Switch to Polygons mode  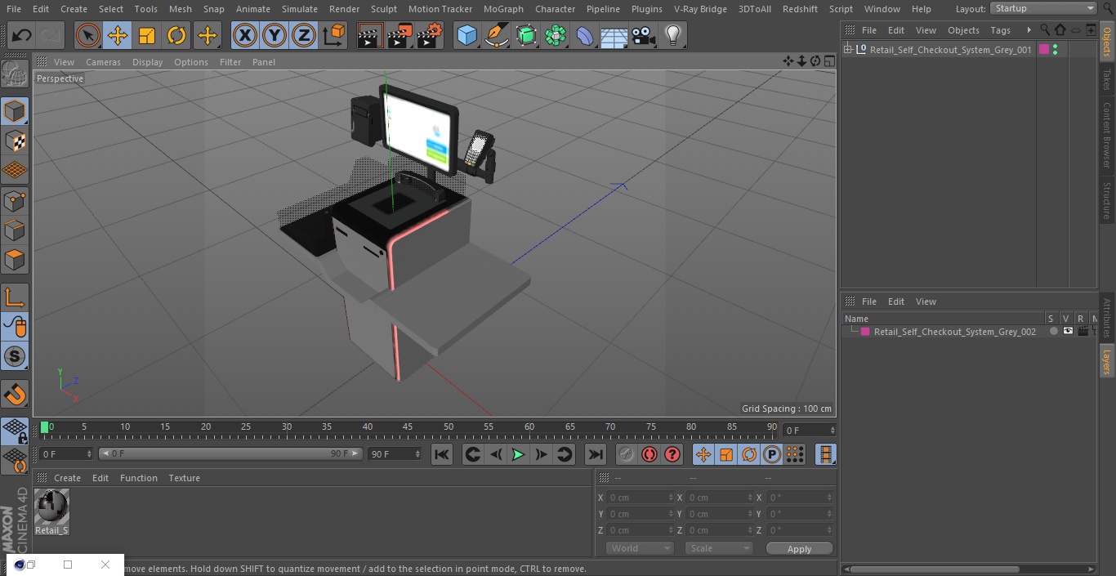point(15,260)
